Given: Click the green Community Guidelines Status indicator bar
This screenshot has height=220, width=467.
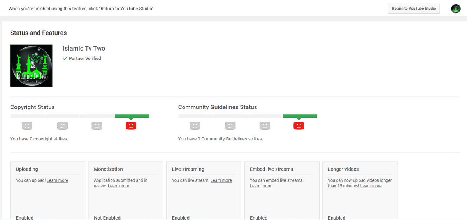Looking at the screenshot, I should (300, 116).
